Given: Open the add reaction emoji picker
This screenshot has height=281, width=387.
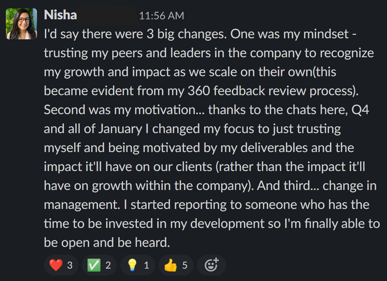Looking at the screenshot, I should click(x=211, y=265).
